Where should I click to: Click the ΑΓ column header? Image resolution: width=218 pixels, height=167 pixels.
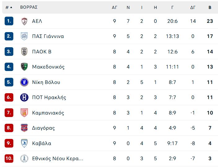point(115,7)
